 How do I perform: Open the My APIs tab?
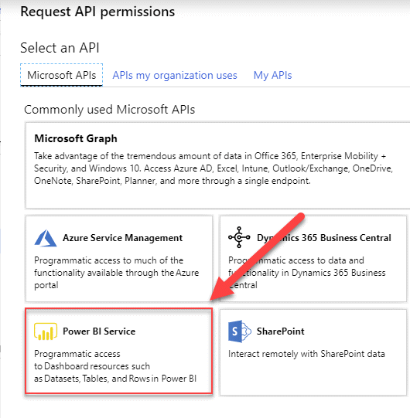pos(272,76)
